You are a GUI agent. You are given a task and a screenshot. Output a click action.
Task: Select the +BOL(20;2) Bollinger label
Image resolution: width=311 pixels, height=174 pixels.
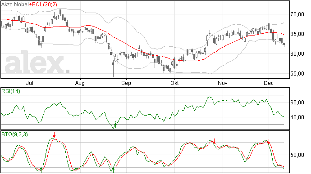(x=43, y=4)
